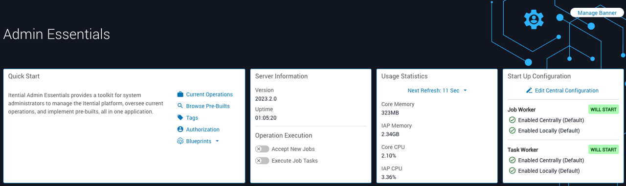Click the Edit Central Configuration link
The image size is (626, 186).
[x=566, y=91]
